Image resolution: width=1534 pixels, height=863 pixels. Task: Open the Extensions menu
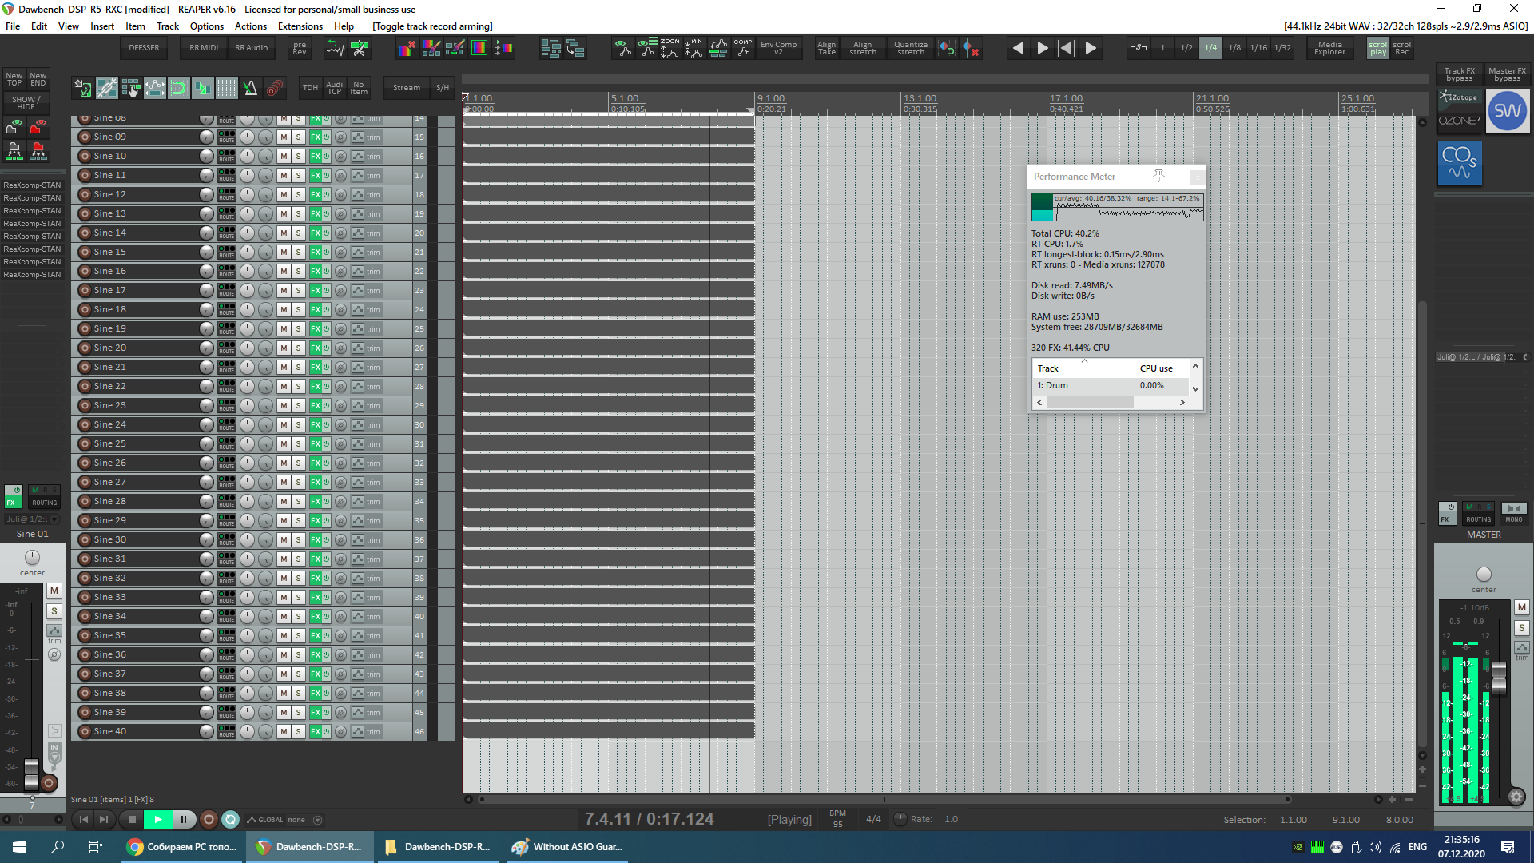pos(300,26)
